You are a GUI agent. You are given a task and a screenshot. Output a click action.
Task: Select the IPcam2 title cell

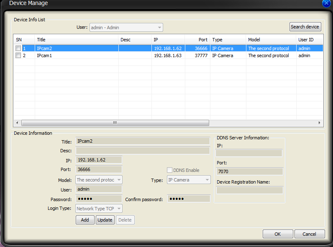(77, 48)
